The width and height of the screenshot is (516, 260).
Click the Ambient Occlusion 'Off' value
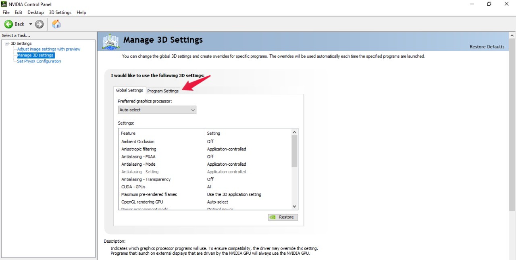210,141
